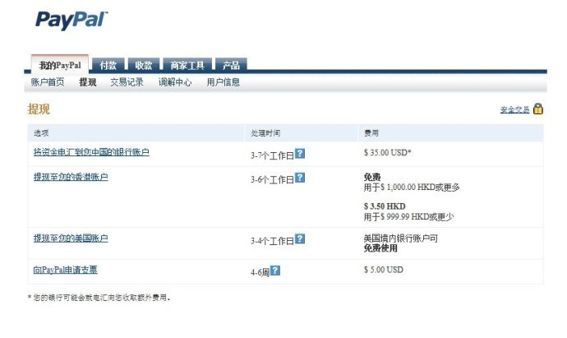
Task: Click the 美国境内银行账户可 text
Action: click(x=401, y=238)
